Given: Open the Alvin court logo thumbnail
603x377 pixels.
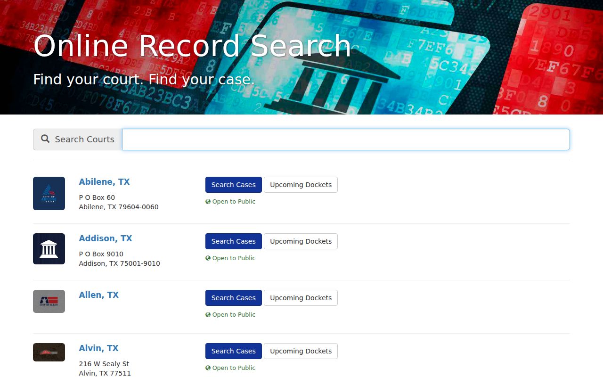Looking at the screenshot, I should coord(49,352).
